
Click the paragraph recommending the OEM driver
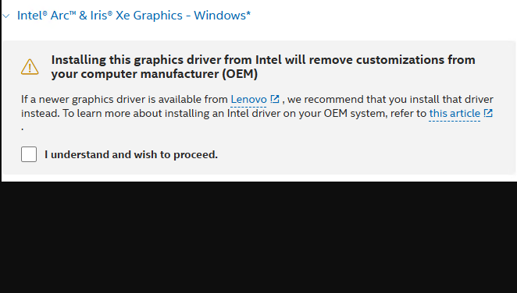point(257,113)
